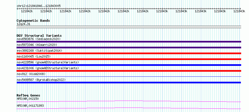Click the chr12:121841846..121843005 coordinate label
The width and height of the screenshot is (249, 112).
(x=39, y=6)
